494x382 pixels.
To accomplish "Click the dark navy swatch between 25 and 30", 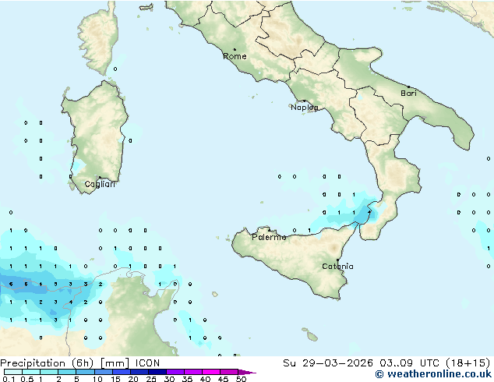I will click(x=157, y=372).
